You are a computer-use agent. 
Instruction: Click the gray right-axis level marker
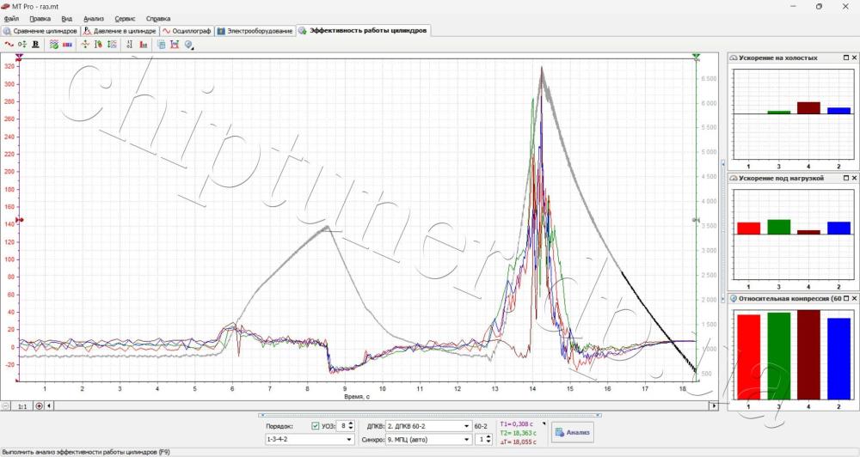[x=696, y=220]
